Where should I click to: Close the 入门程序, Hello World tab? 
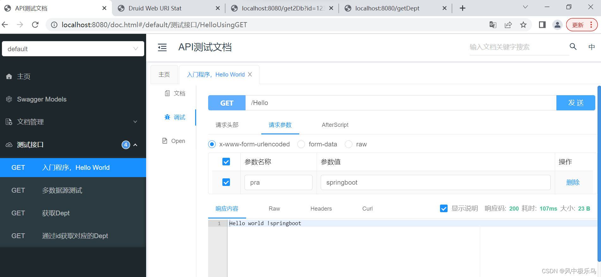tap(250, 74)
